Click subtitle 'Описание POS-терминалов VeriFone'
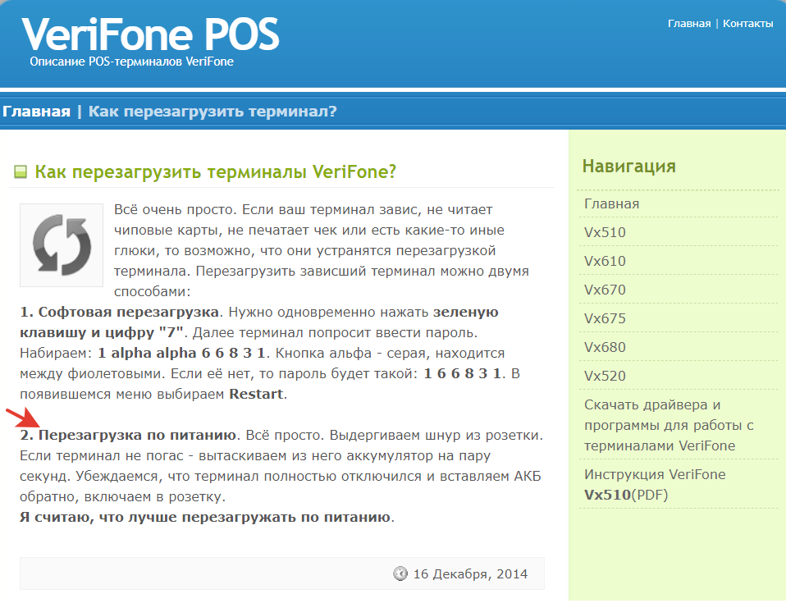The width and height of the screenshot is (786, 603). pyautogui.click(x=131, y=62)
